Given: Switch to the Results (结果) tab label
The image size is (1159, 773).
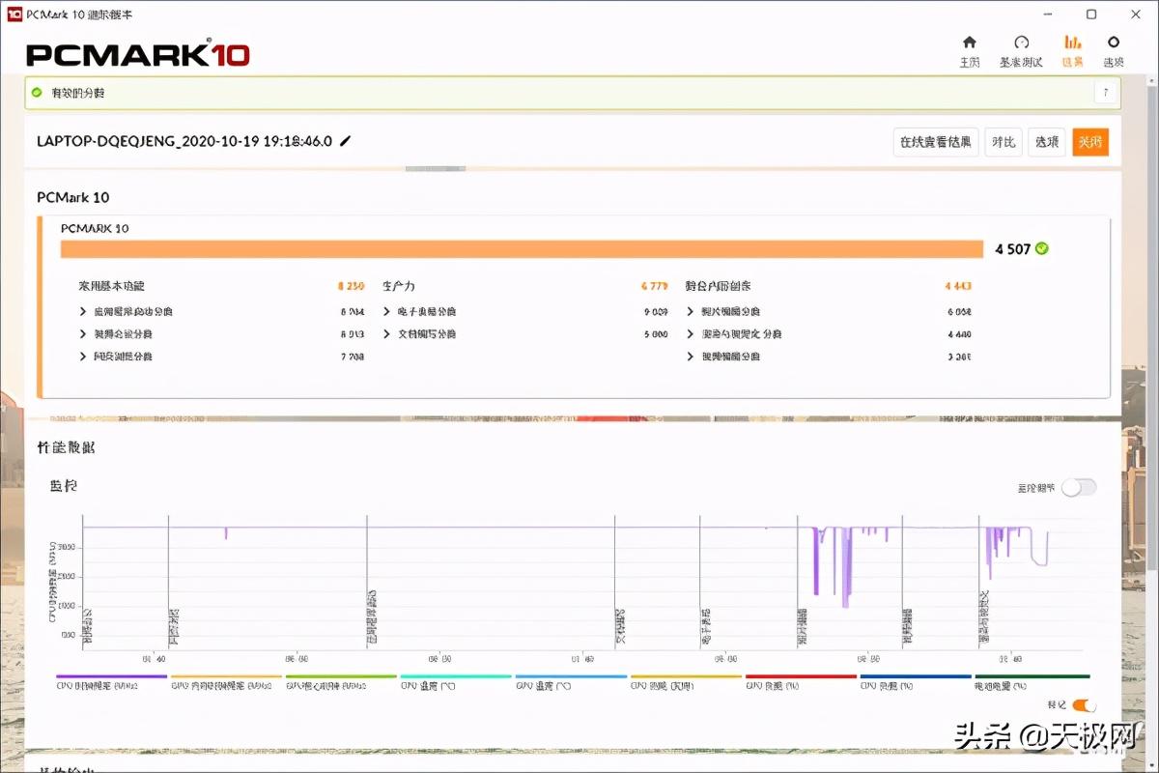Looking at the screenshot, I should [1073, 62].
